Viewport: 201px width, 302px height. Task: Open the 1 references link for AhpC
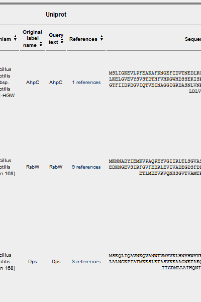(86, 83)
